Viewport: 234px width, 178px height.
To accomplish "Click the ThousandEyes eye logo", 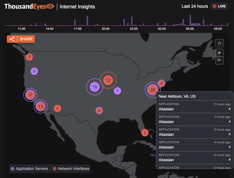I will point(50,7).
